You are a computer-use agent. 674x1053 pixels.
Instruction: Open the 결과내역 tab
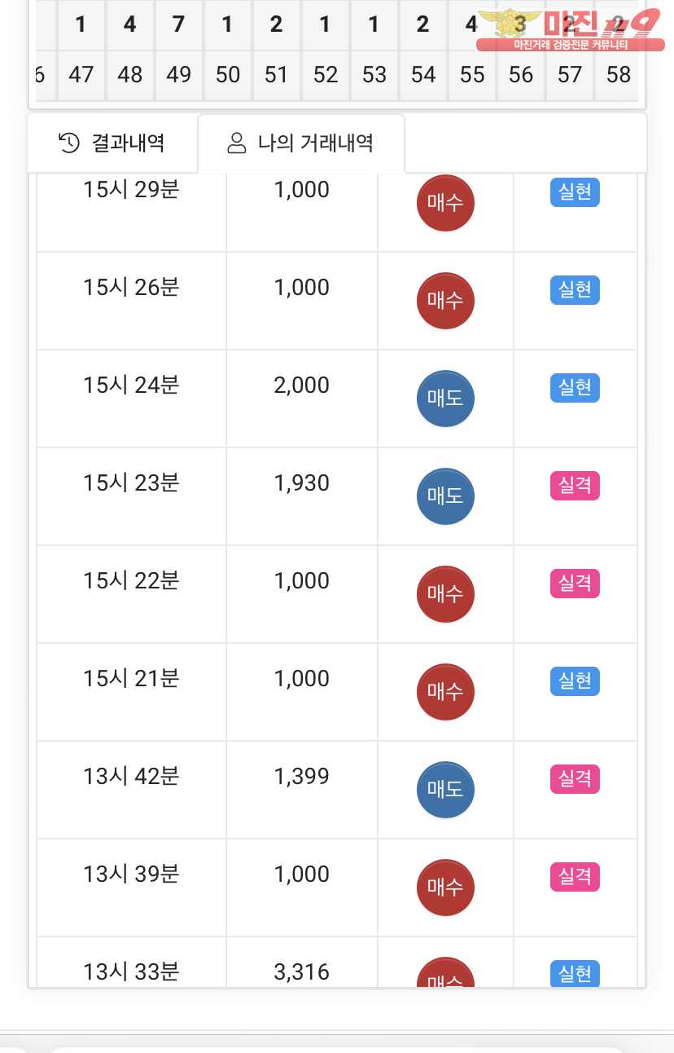112,143
